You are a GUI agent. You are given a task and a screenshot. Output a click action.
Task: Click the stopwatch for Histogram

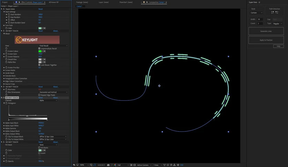point(6,103)
